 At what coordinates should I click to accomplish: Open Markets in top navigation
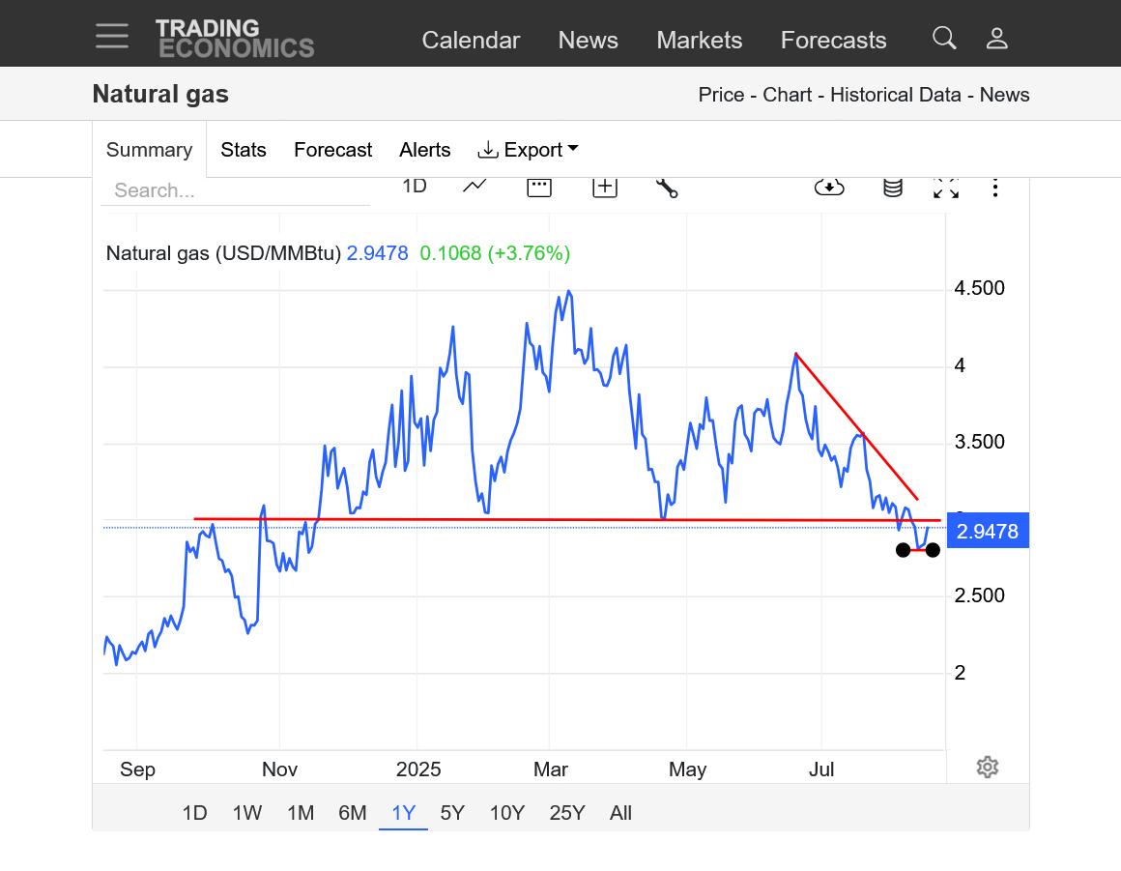(x=699, y=40)
